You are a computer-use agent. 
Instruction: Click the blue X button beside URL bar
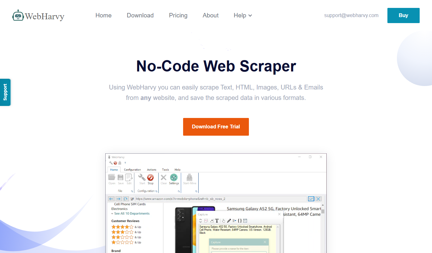coord(318,199)
